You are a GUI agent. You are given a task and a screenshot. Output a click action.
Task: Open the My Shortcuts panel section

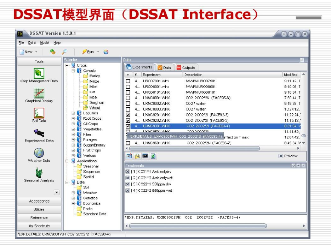pos(39,226)
